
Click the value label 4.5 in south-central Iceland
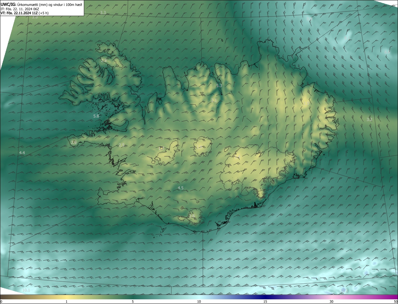pos(181,188)
